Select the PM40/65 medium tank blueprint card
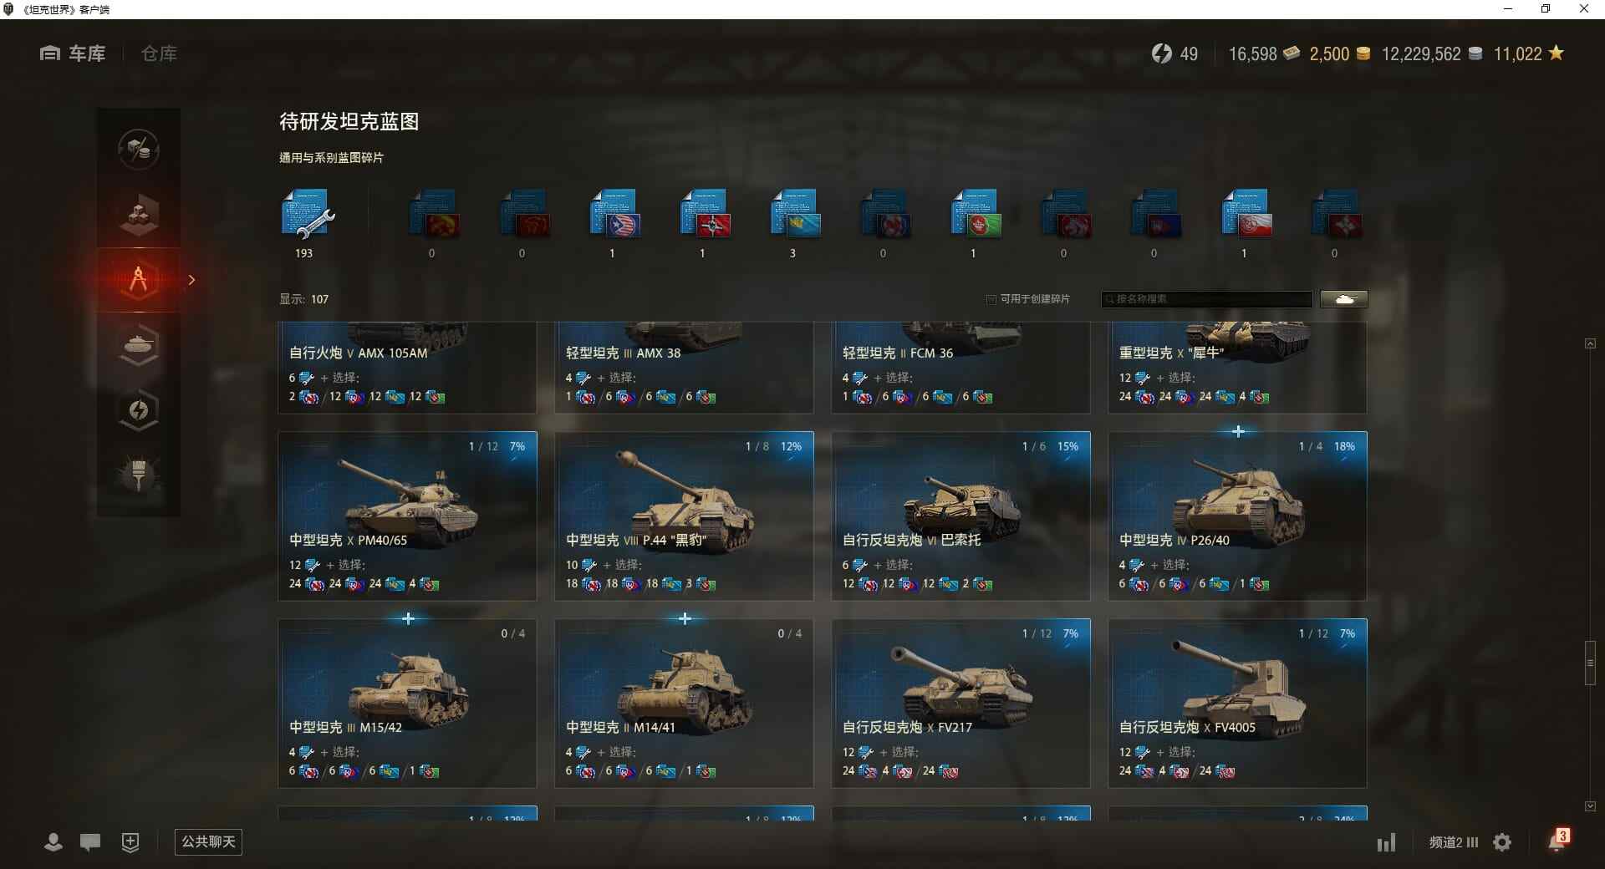 pos(407,516)
